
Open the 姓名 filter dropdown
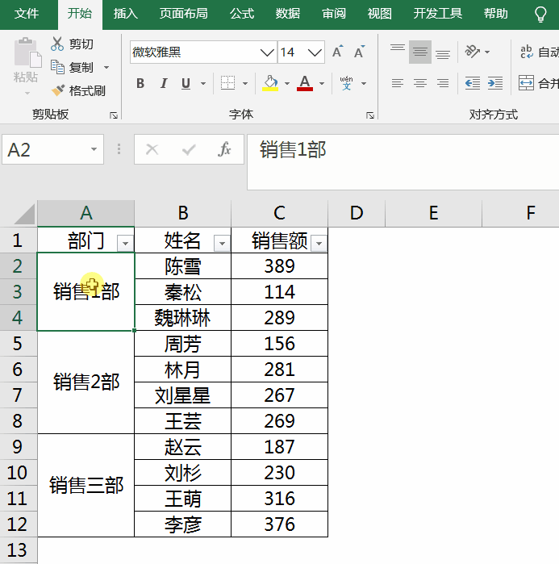pyautogui.click(x=222, y=244)
